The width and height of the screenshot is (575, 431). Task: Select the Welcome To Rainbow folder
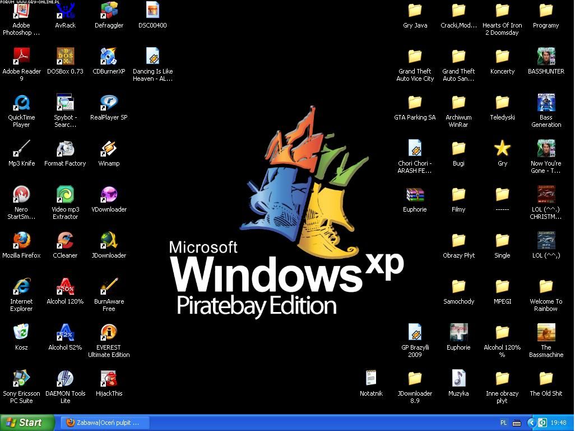click(x=546, y=286)
